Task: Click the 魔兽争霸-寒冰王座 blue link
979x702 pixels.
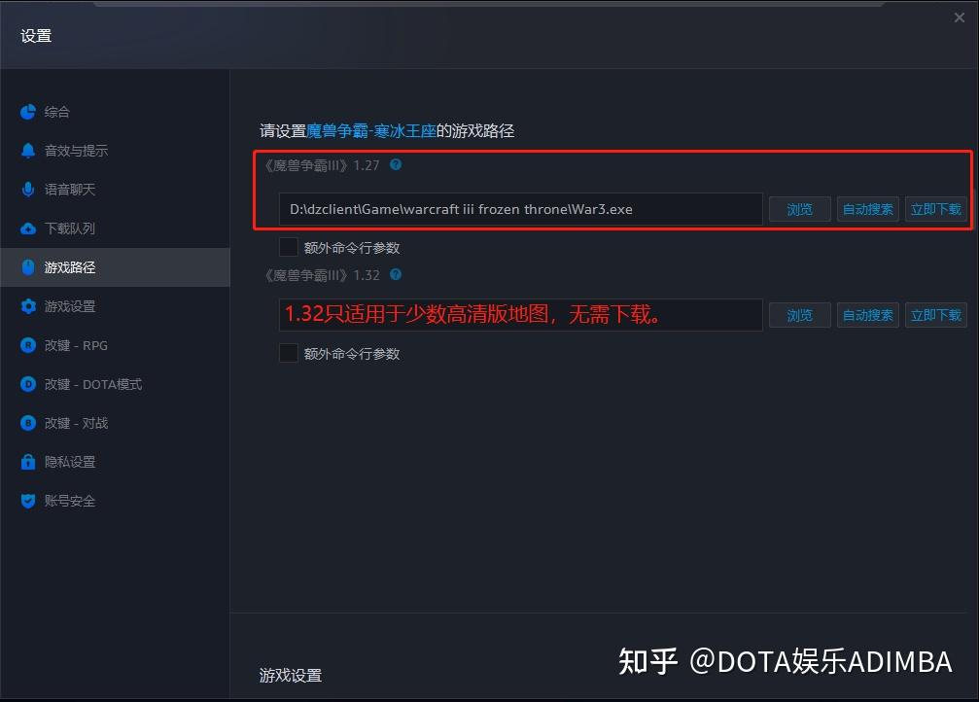Action: (x=370, y=131)
